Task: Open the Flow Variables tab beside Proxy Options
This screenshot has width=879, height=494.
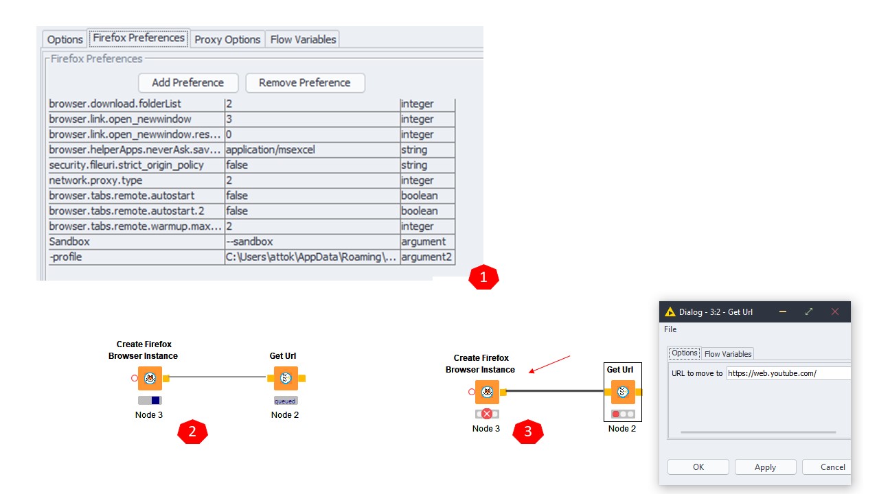Action: coord(303,39)
